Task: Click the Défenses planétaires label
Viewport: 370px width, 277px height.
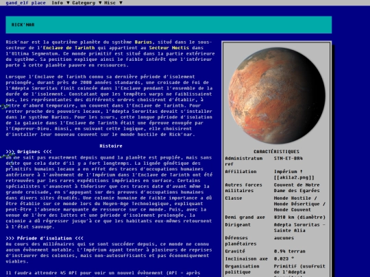Action: point(241,241)
